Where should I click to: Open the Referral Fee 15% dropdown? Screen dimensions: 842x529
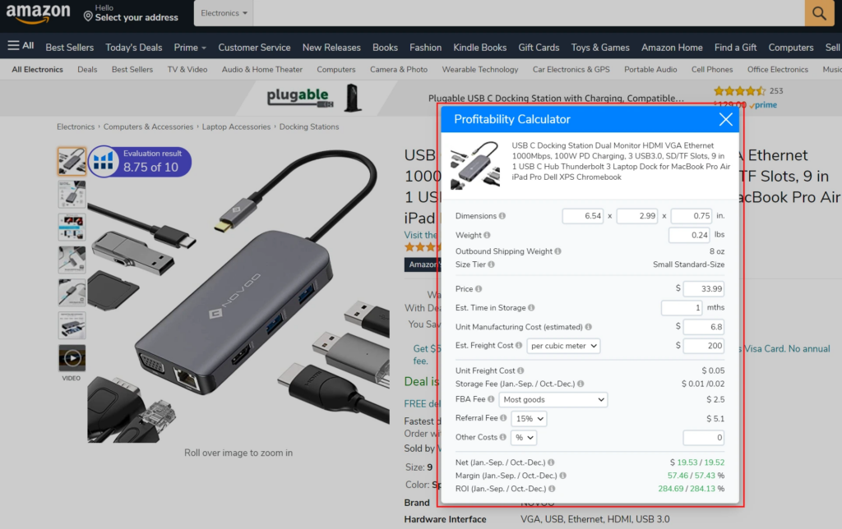529,418
